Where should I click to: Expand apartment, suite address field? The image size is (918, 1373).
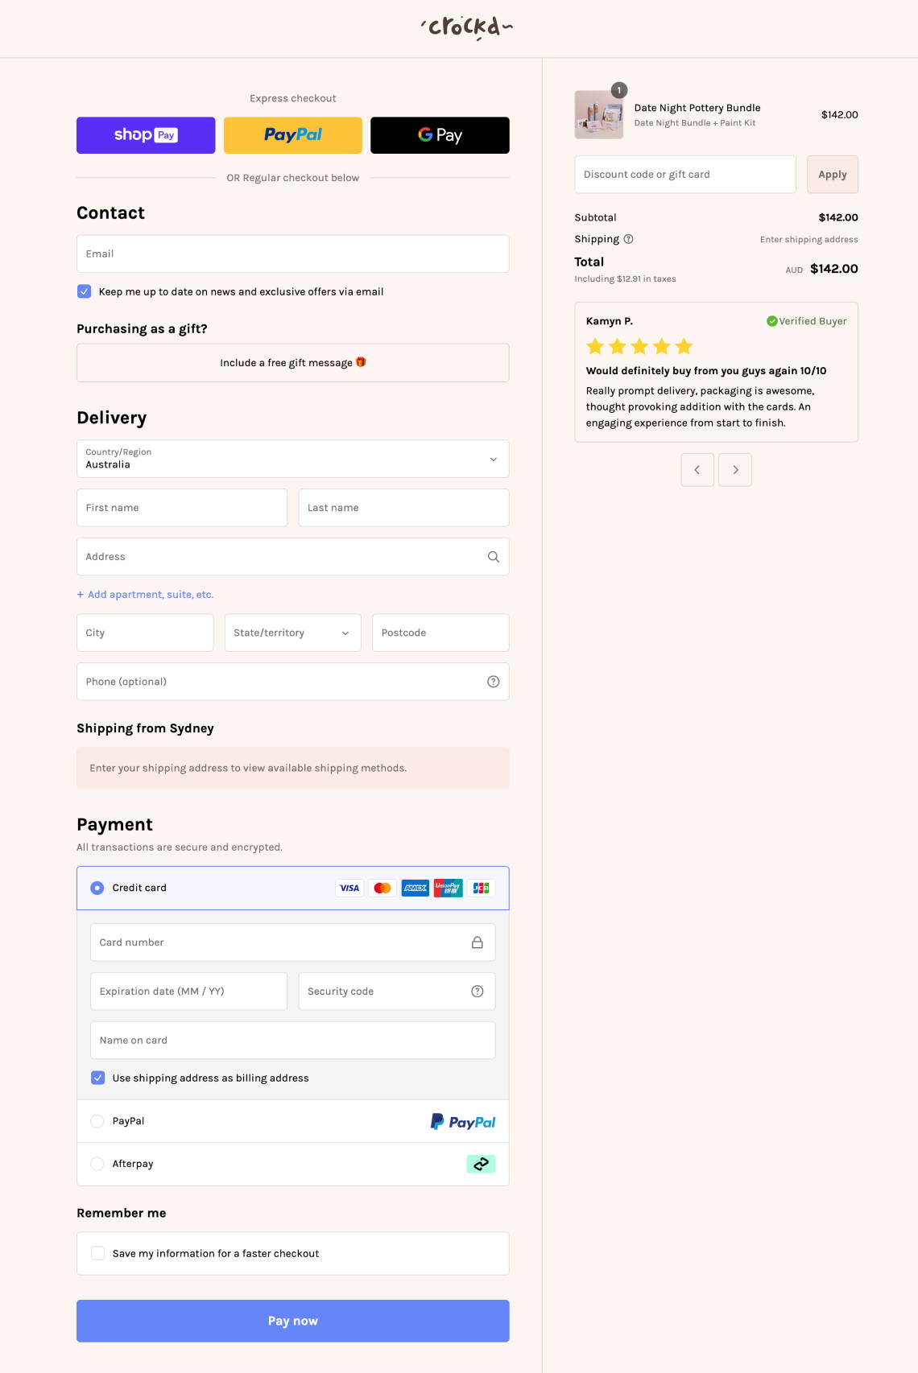coord(145,594)
